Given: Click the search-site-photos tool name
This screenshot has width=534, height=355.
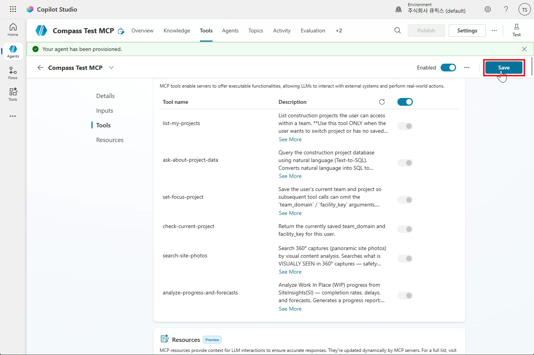Looking at the screenshot, I should click(x=185, y=255).
